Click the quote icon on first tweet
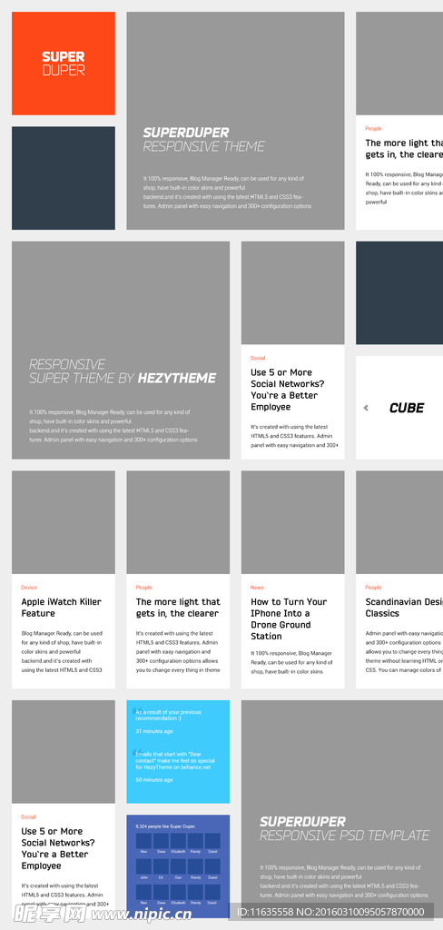Image resolution: width=443 pixels, height=930 pixels. point(136,710)
